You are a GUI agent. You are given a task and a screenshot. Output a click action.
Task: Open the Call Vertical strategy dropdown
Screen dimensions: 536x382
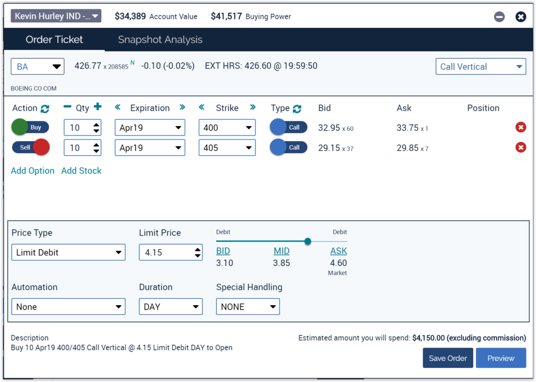481,66
